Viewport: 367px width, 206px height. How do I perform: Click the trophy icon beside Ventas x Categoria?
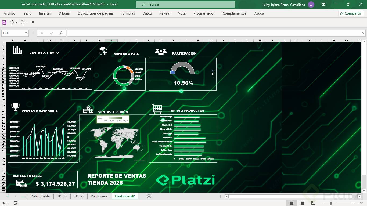(x=15, y=107)
